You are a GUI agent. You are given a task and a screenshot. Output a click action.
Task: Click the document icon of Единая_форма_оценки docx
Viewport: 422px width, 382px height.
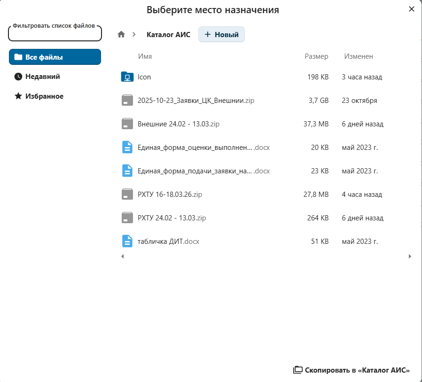[x=127, y=148]
